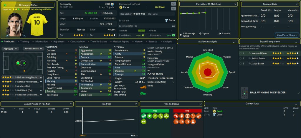Click the first green icon in Pros

tap(144, 116)
